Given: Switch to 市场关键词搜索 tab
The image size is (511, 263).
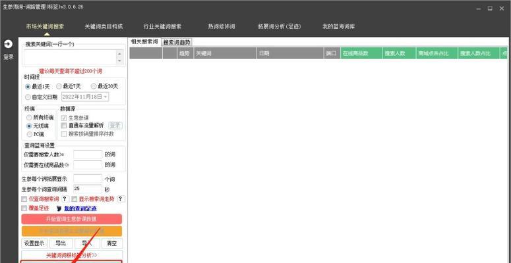Looking at the screenshot, I should click(x=45, y=27).
